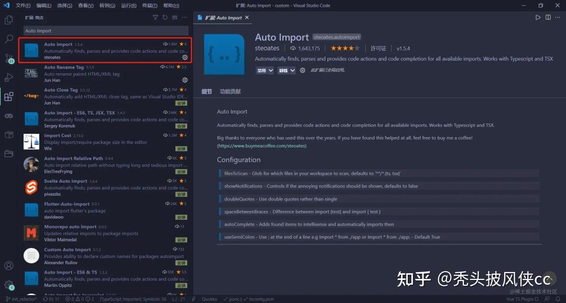Open the 转到(G) menu
Image resolution: width=566 pixels, height=303 pixels.
(x=107, y=5)
